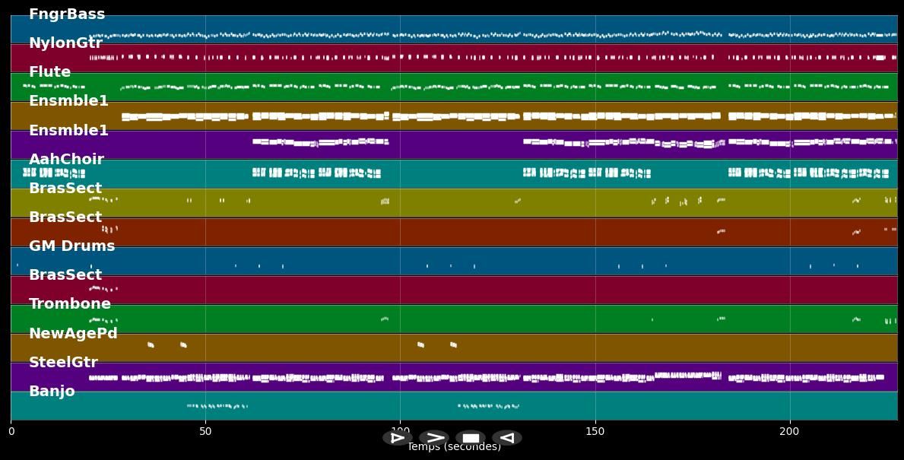Image resolution: width=904 pixels, height=460 pixels.
Task: Click the Banjo track label
Action: click(x=52, y=392)
